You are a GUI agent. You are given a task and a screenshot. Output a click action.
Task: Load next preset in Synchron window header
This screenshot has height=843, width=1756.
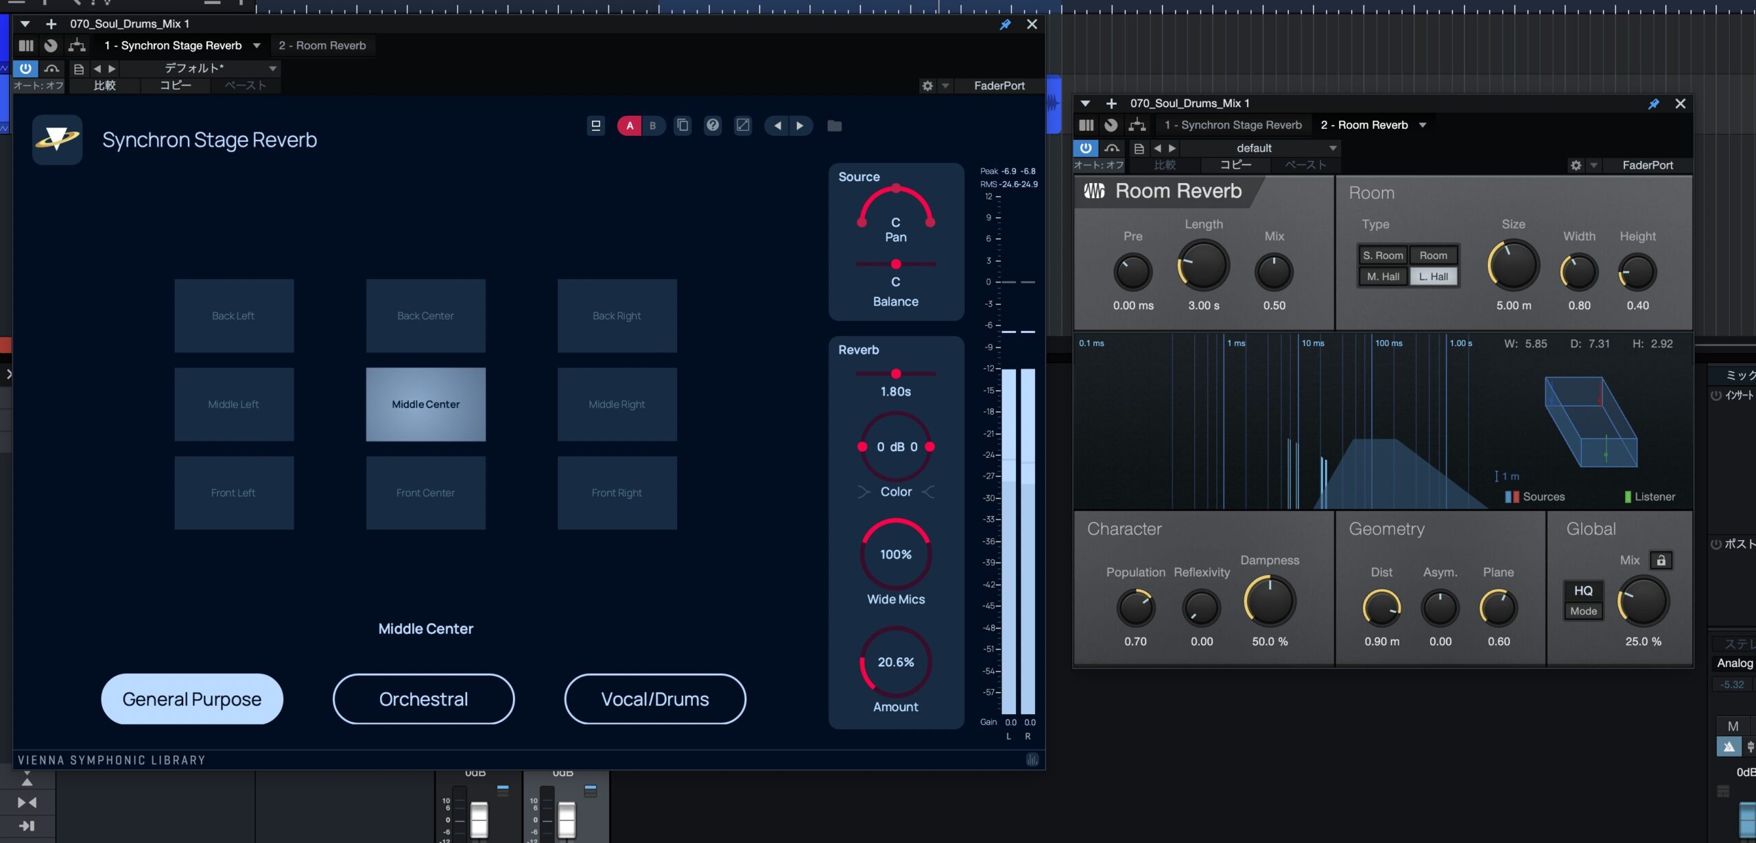coord(112,69)
